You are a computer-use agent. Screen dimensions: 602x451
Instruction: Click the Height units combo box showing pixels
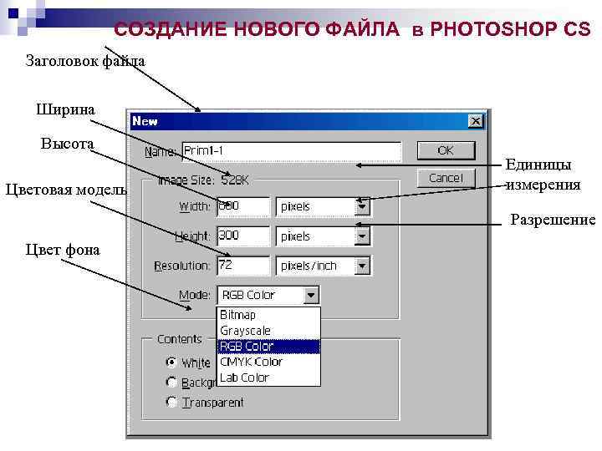coord(324,236)
